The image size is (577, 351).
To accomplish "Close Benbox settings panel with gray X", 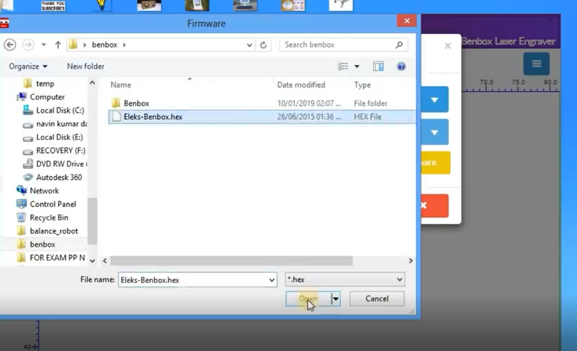I will 448,46.
